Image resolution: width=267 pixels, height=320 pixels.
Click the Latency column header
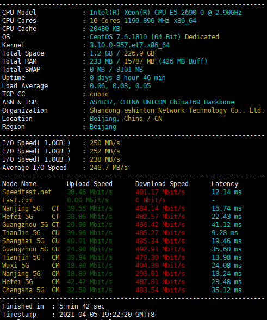(225, 184)
